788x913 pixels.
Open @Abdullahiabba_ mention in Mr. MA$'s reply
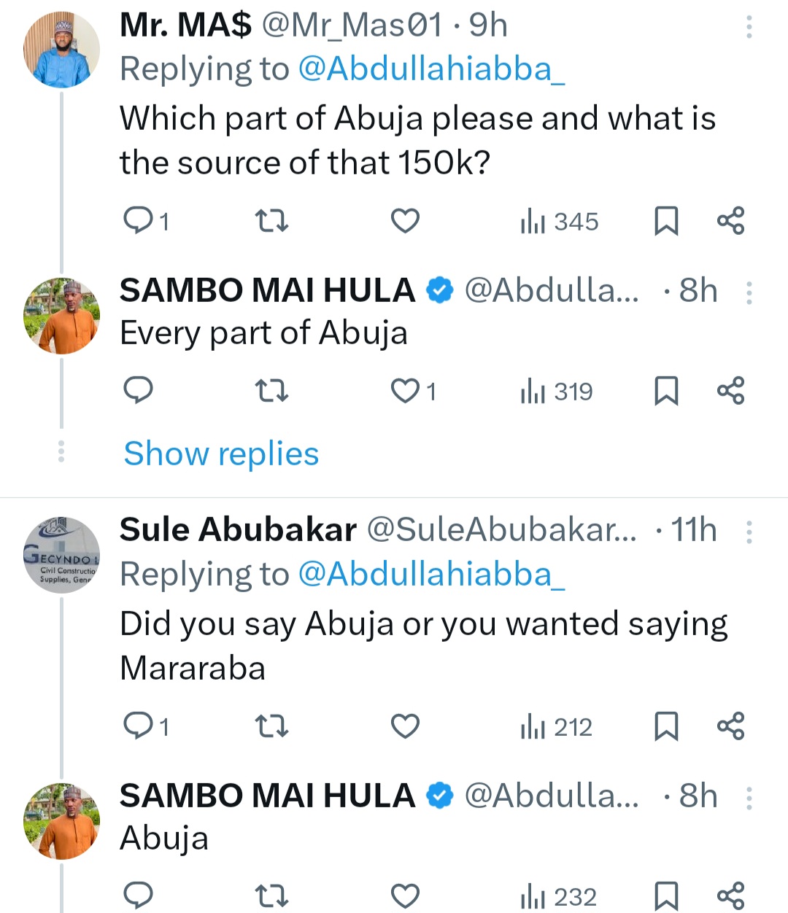[x=431, y=69]
